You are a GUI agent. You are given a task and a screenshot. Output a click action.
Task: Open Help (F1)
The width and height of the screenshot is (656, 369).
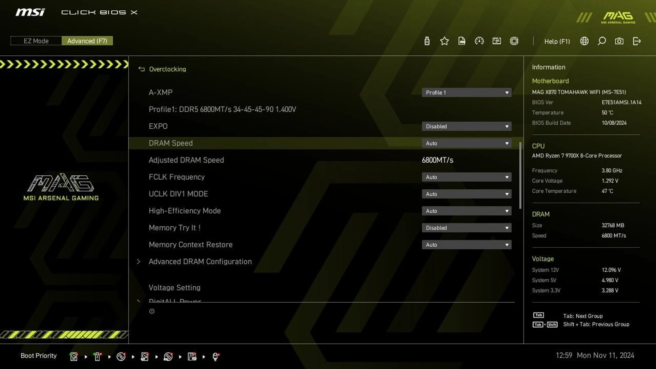click(557, 41)
